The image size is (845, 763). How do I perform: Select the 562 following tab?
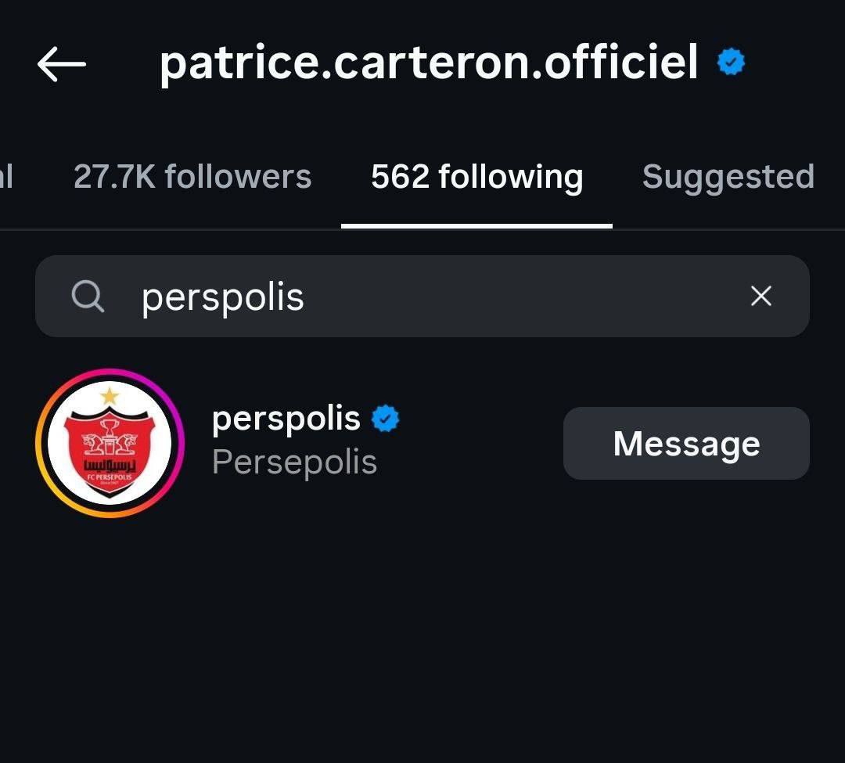click(x=476, y=177)
